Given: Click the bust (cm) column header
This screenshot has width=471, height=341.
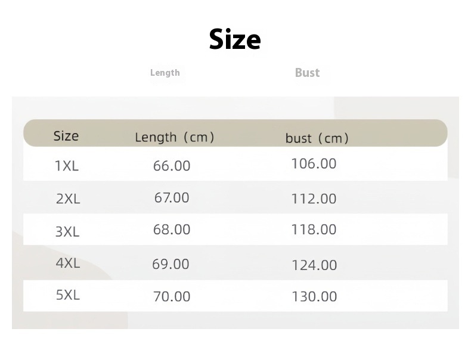Looking at the screenshot, I should 317,139.
